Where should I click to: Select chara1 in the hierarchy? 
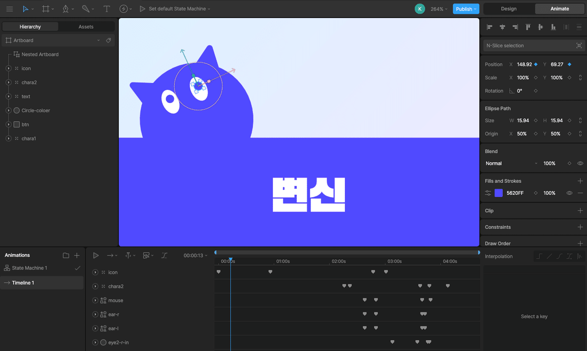[29, 139]
